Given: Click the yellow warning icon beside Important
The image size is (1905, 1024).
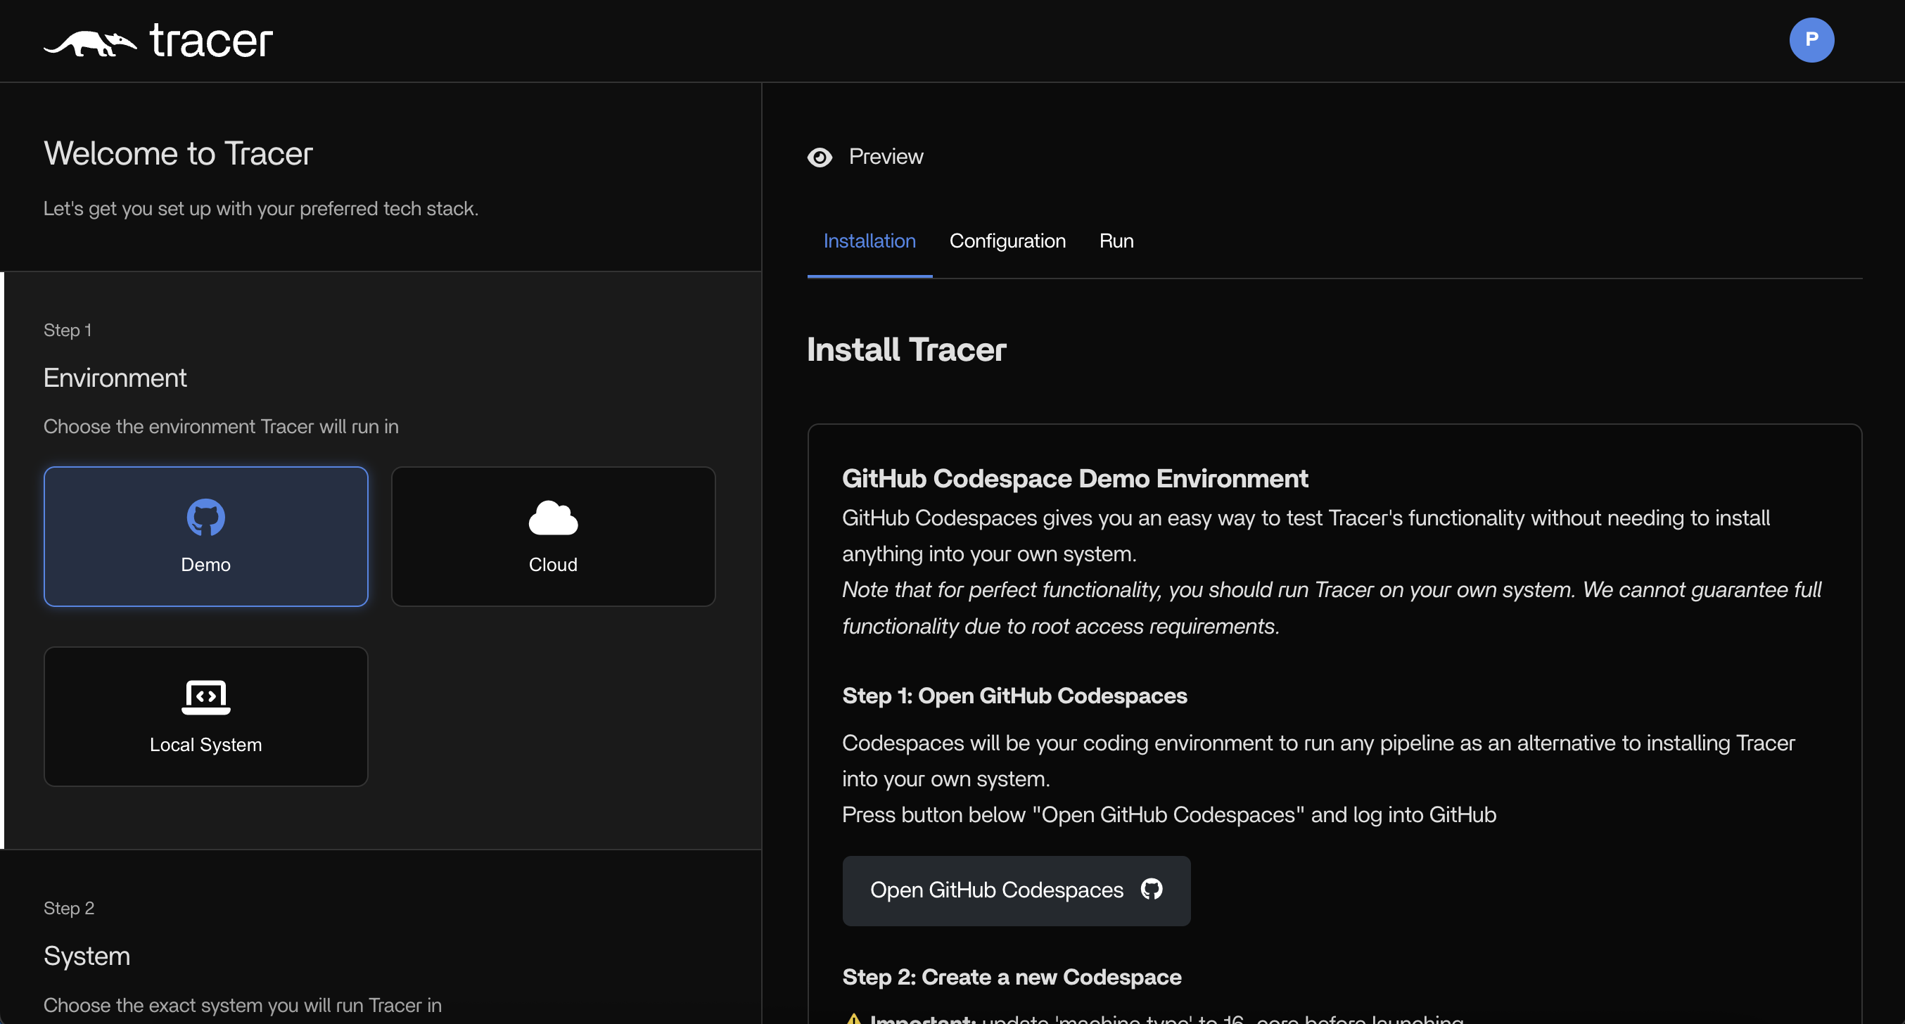Looking at the screenshot, I should coord(853,1019).
